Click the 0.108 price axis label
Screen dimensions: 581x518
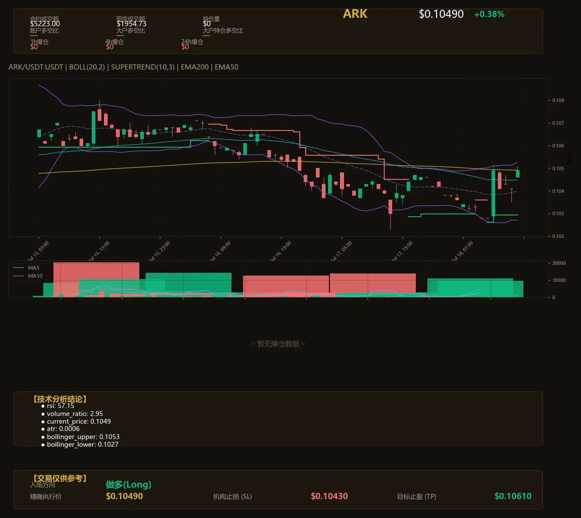coord(558,100)
